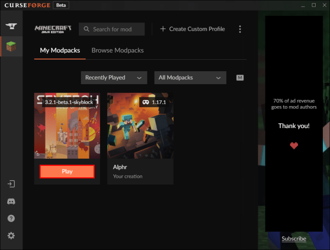Select the SevTech skyblock modpack thumbnail

point(67,126)
